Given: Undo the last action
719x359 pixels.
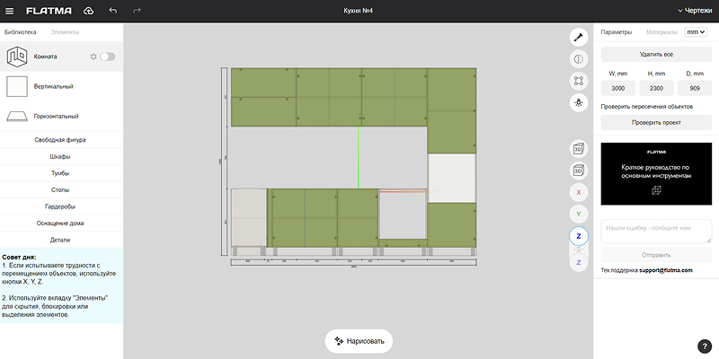Looking at the screenshot, I should 112,11.
